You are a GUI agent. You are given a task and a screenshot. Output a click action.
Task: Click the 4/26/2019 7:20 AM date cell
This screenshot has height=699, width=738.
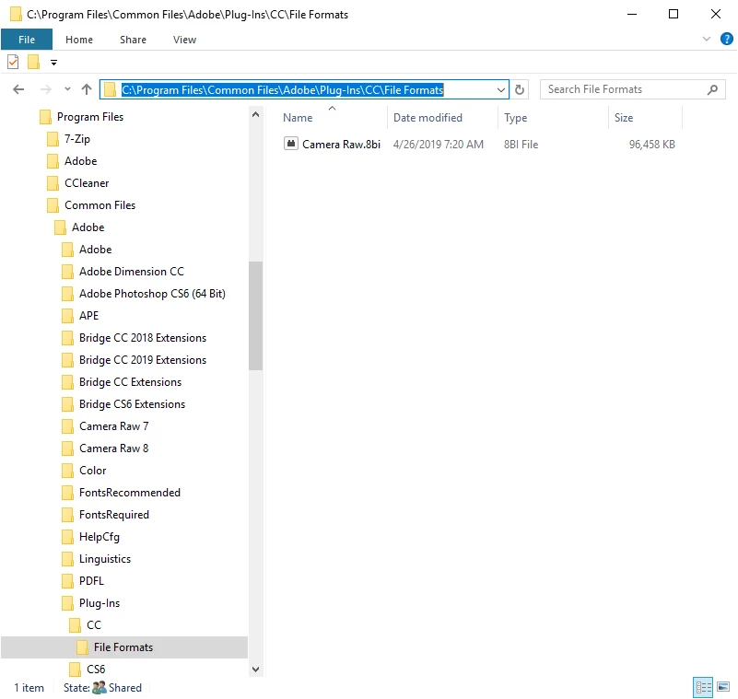439,145
